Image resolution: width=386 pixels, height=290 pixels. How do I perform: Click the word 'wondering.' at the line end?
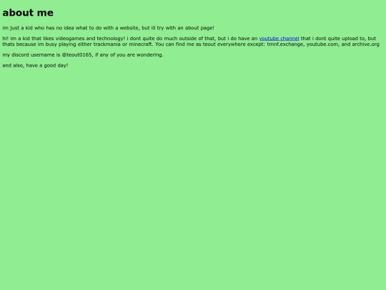(149, 54)
